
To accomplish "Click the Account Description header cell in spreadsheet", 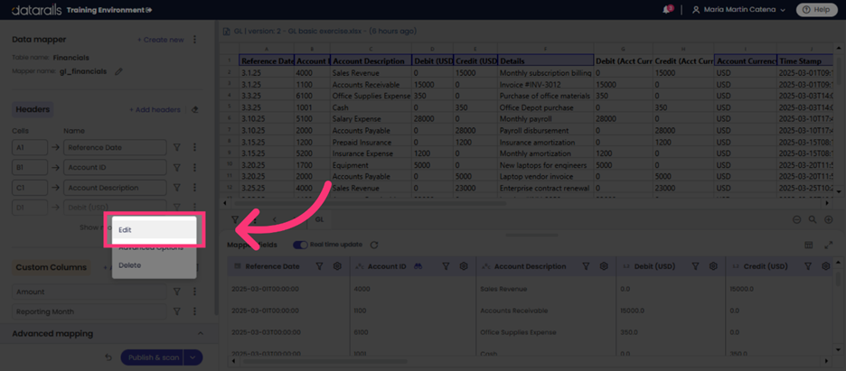I will 371,61.
